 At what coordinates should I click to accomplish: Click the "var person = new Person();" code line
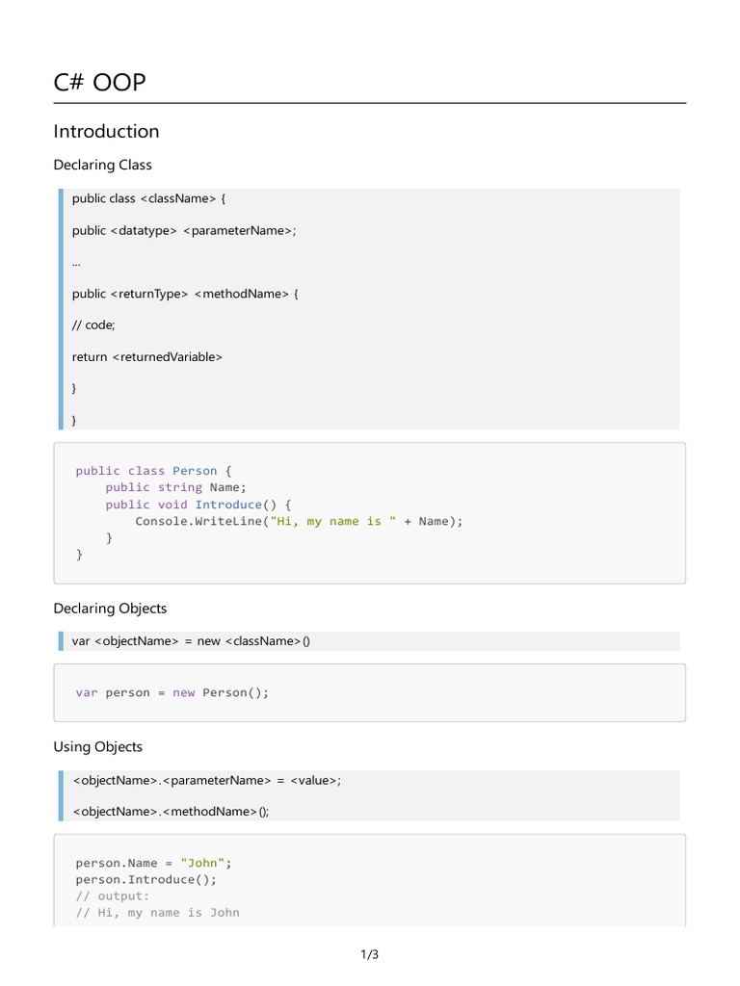[172, 692]
